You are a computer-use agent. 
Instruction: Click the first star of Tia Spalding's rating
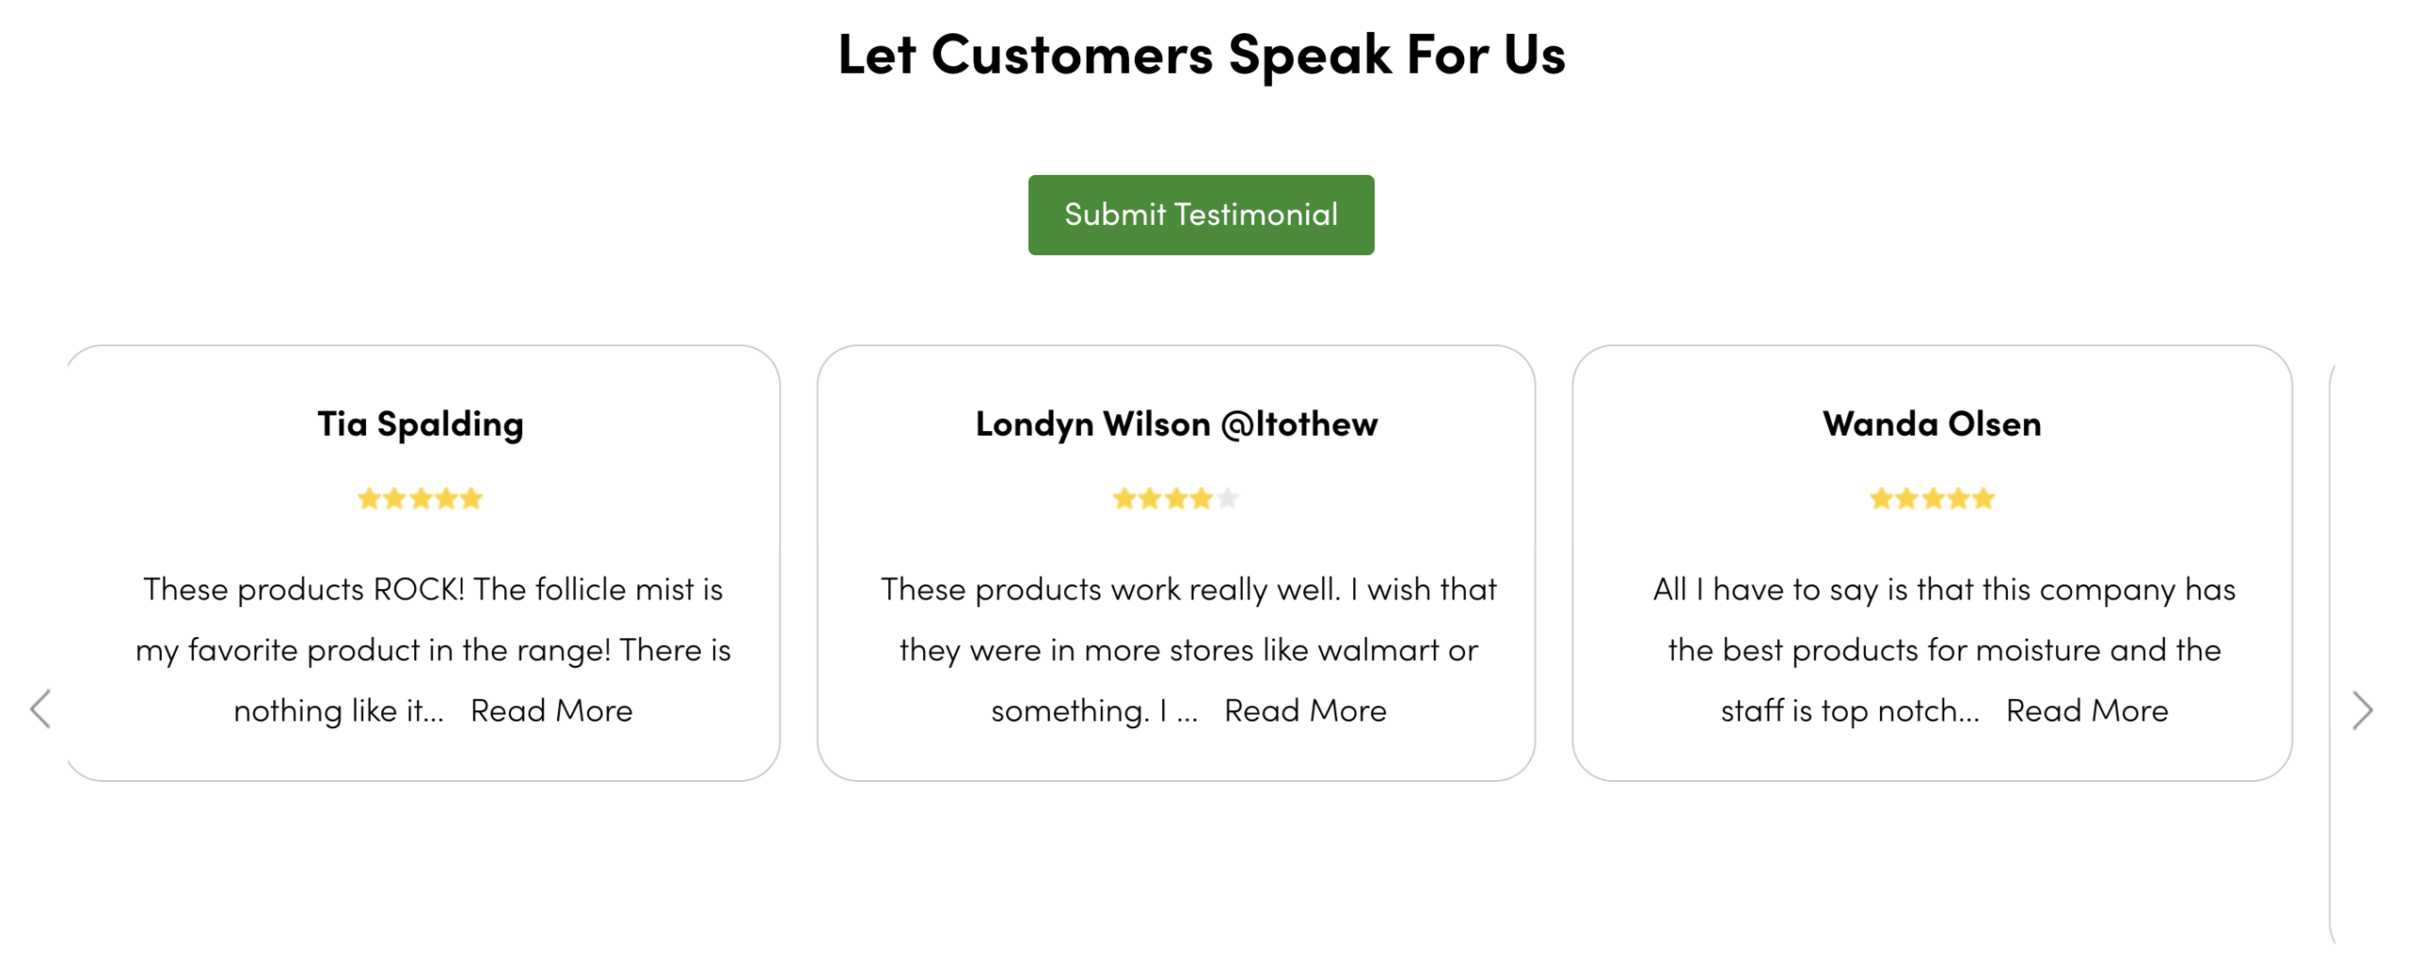(369, 498)
